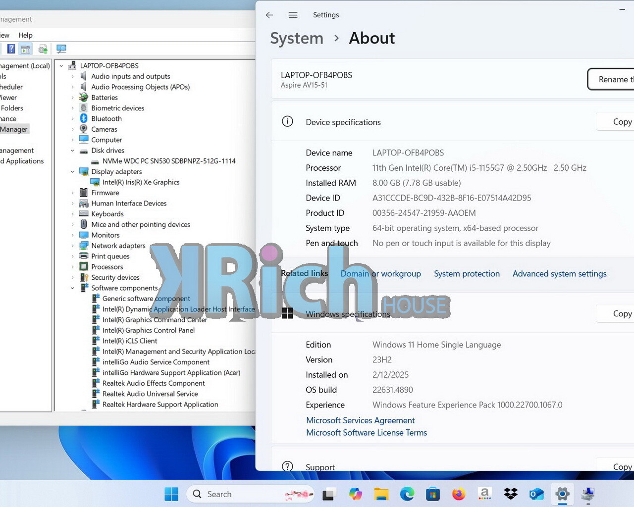Click the Batteries category icon
Image resolution: width=634 pixels, height=507 pixels.
point(84,98)
